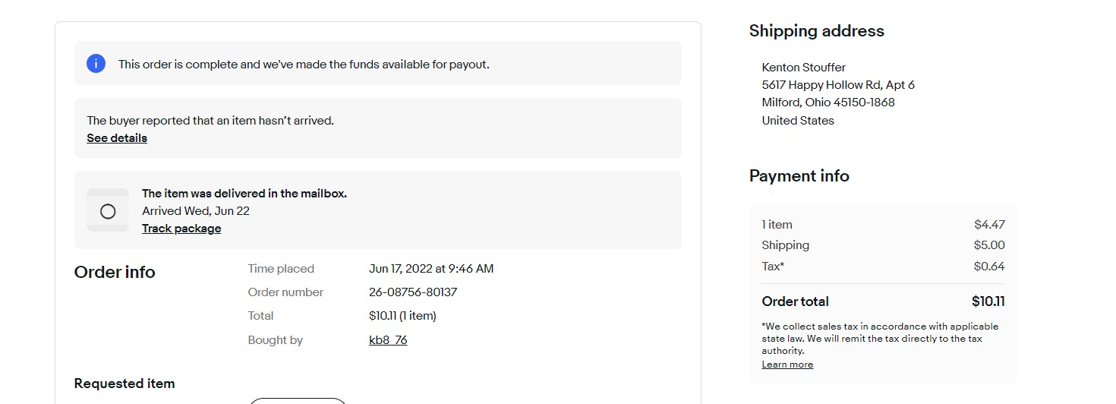Click the order number 26-08756-80137
The width and height of the screenshot is (1116, 404).
pyautogui.click(x=413, y=292)
